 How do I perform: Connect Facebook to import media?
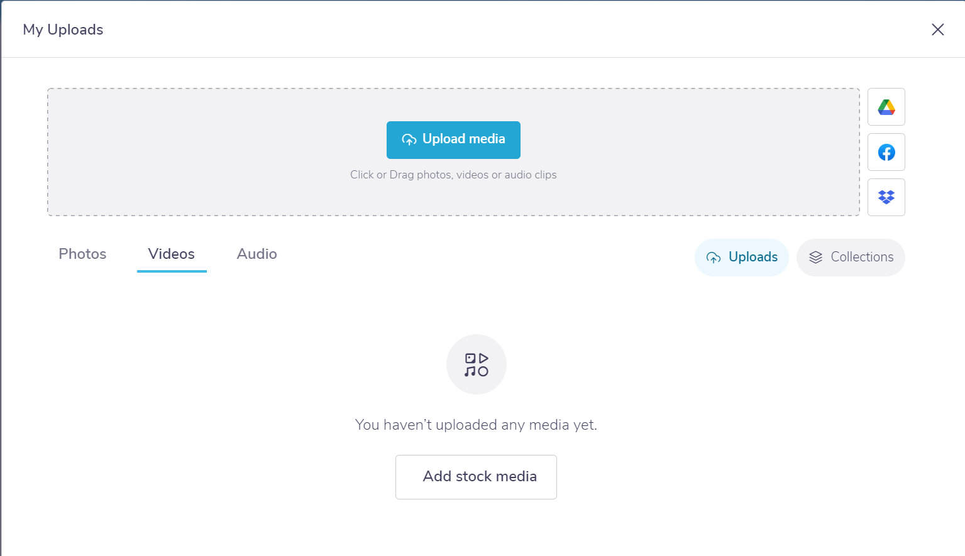coord(886,152)
